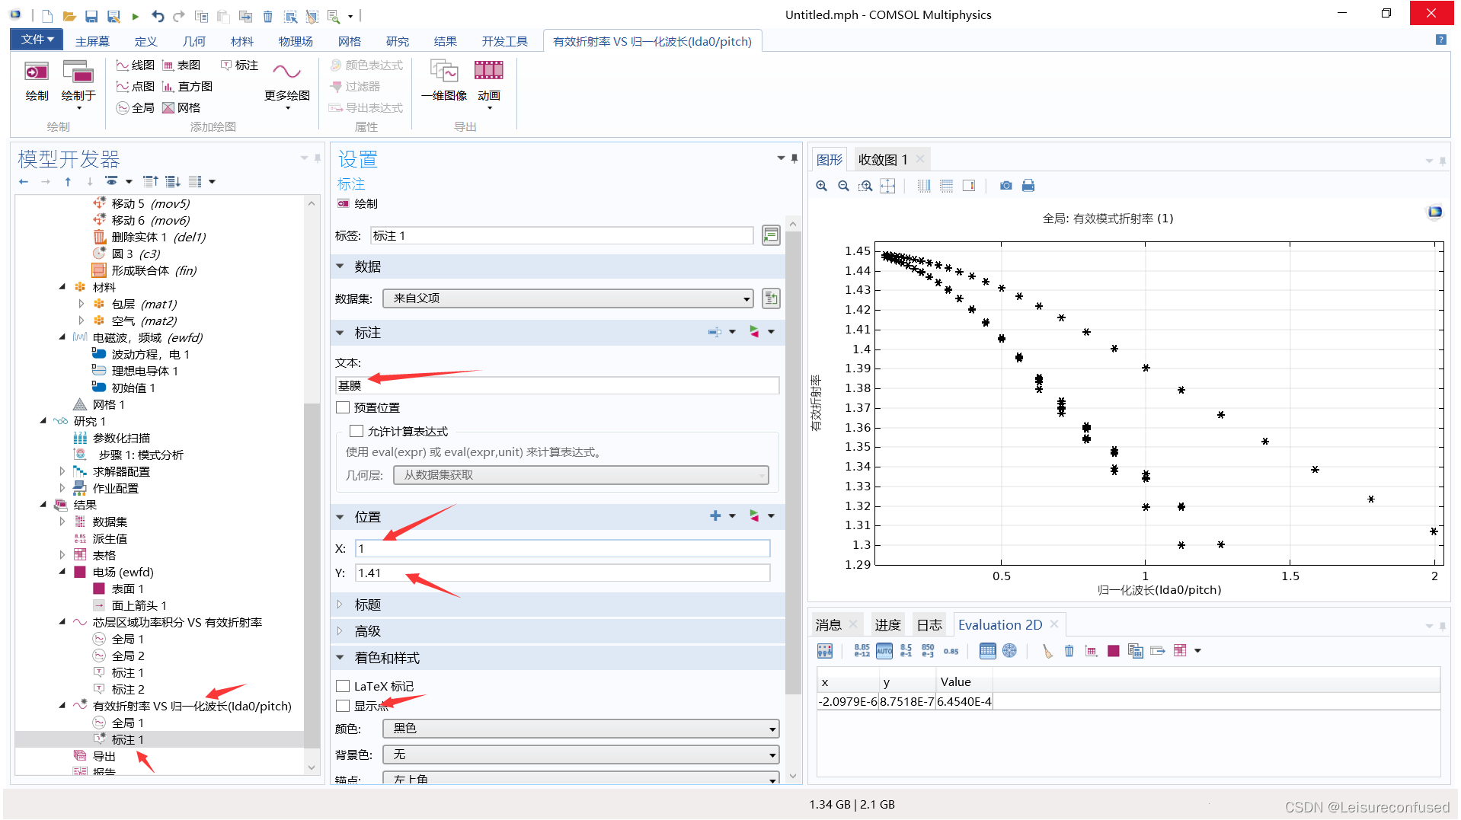The image size is (1461, 820).
Task: Add a 全局 global plot
Action: click(x=135, y=108)
